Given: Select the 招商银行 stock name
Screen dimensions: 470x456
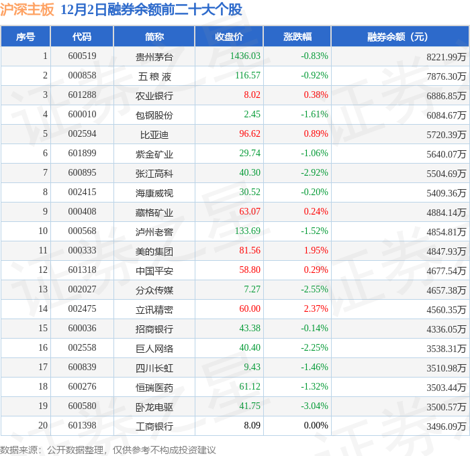Looking at the screenshot, I should pyautogui.click(x=154, y=329).
